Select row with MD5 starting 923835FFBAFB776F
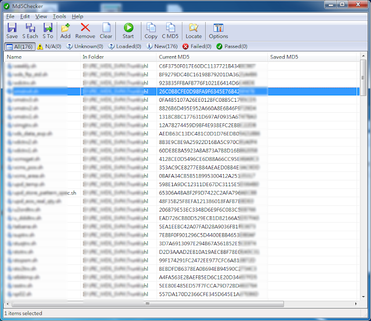The width and height of the screenshot is (371, 321). 181,83
